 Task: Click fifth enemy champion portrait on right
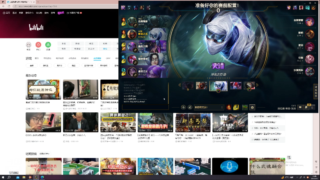click(310, 72)
